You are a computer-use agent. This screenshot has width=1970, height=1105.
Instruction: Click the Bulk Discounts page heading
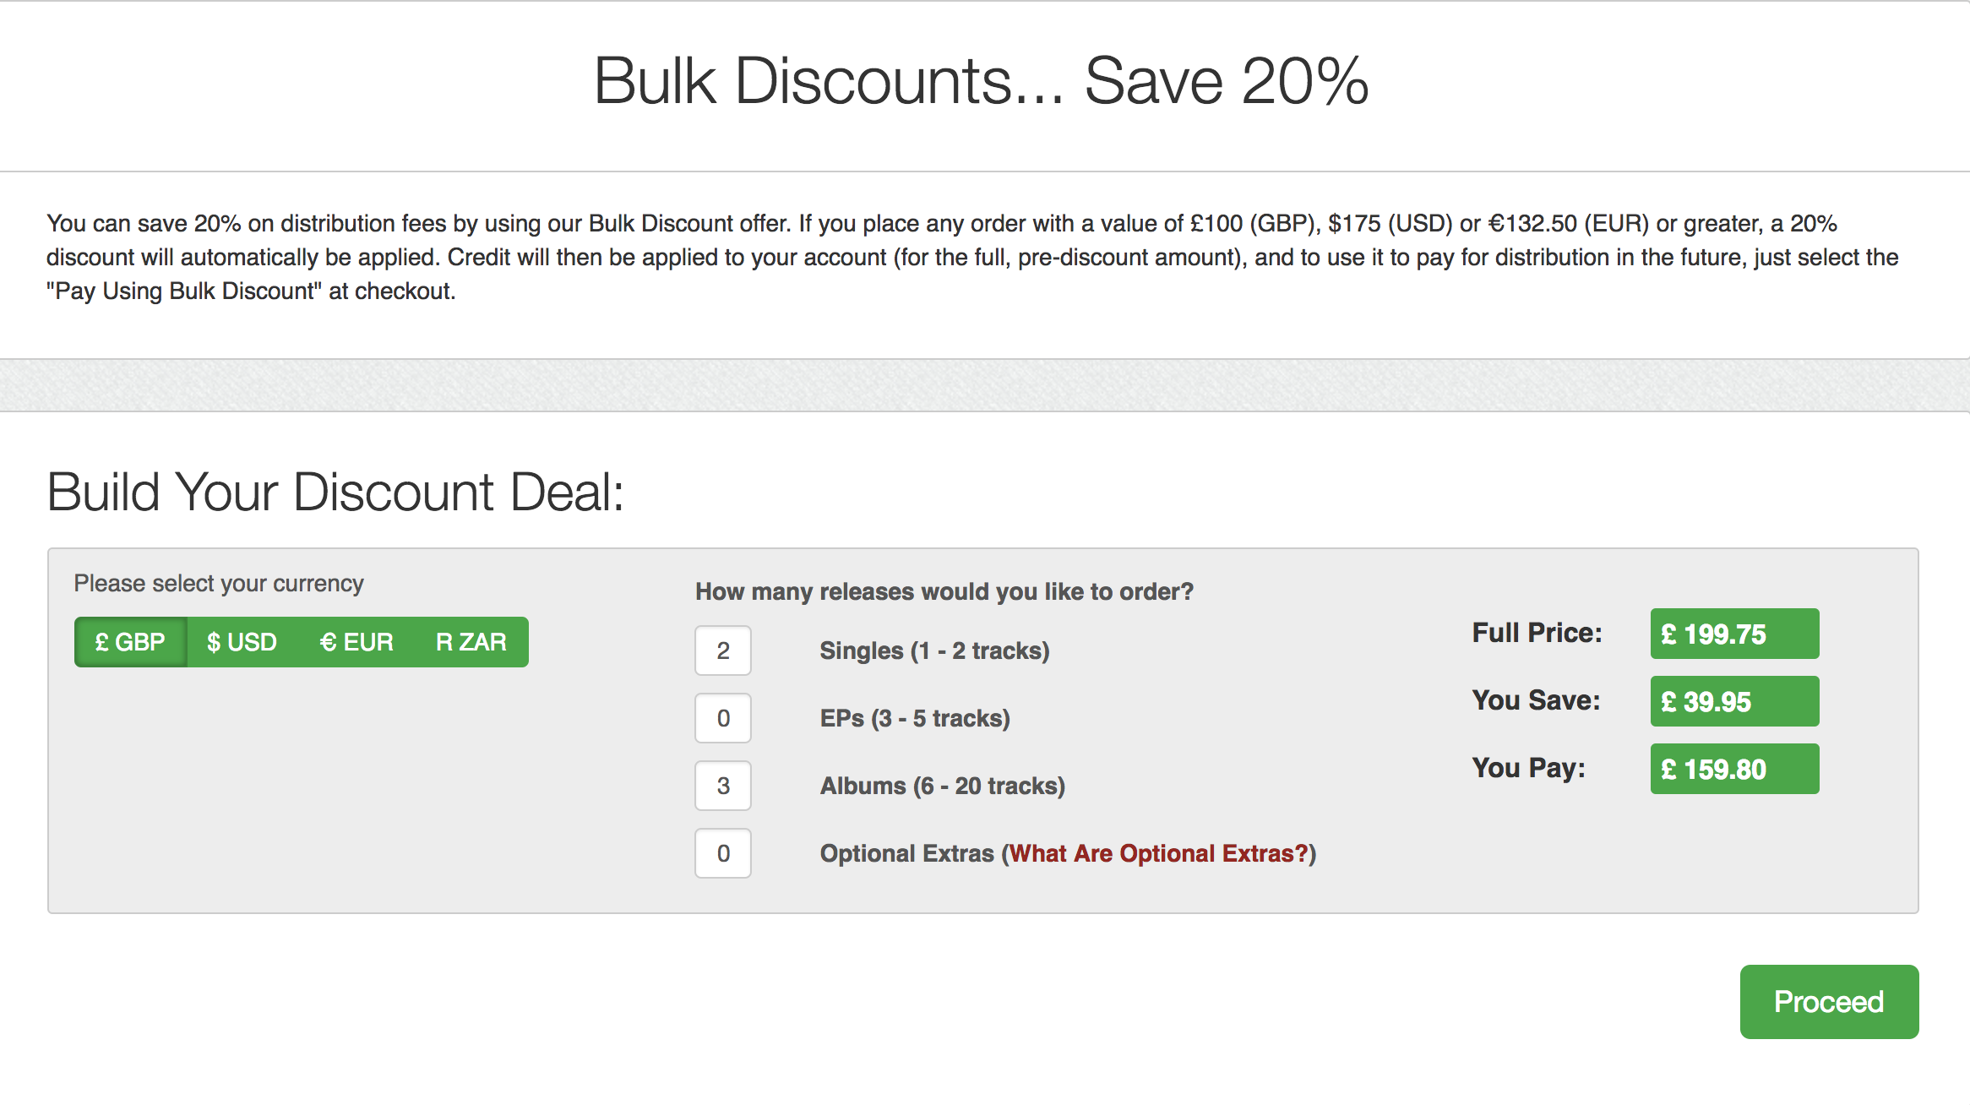click(x=984, y=82)
